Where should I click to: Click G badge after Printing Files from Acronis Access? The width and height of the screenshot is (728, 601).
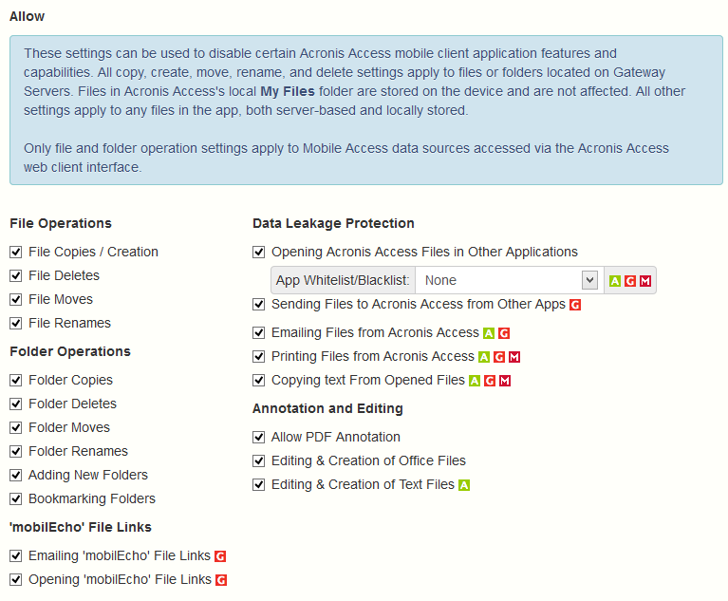click(x=499, y=357)
